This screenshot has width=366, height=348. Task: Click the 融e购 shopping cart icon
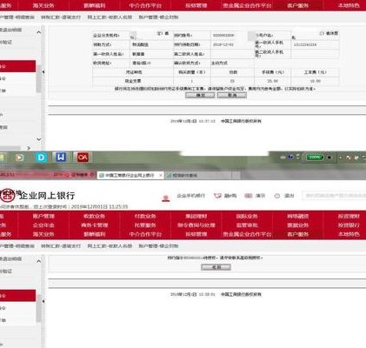[x=217, y=196]
